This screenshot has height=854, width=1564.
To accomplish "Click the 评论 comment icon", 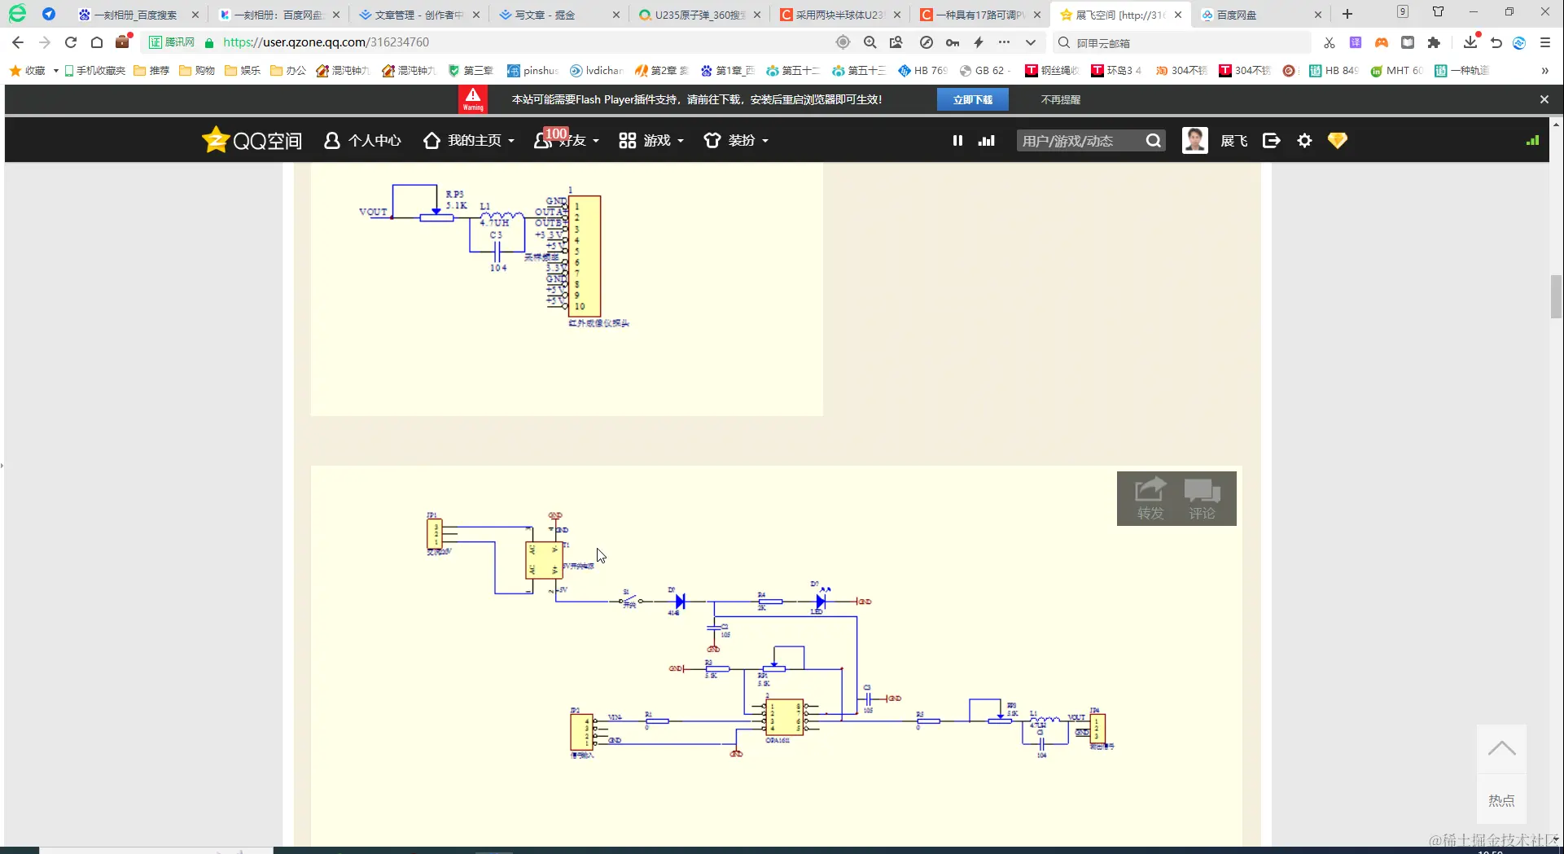I will coord(1202,498).
